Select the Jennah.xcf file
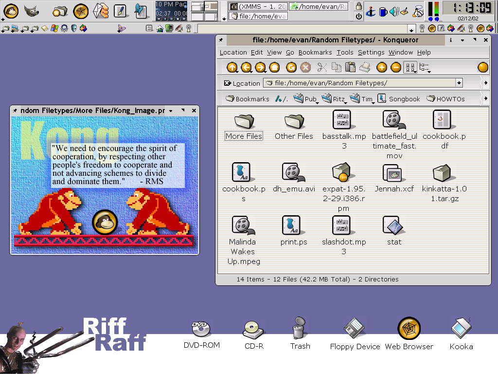The image size is (498, 374). [x=394, y=178]
